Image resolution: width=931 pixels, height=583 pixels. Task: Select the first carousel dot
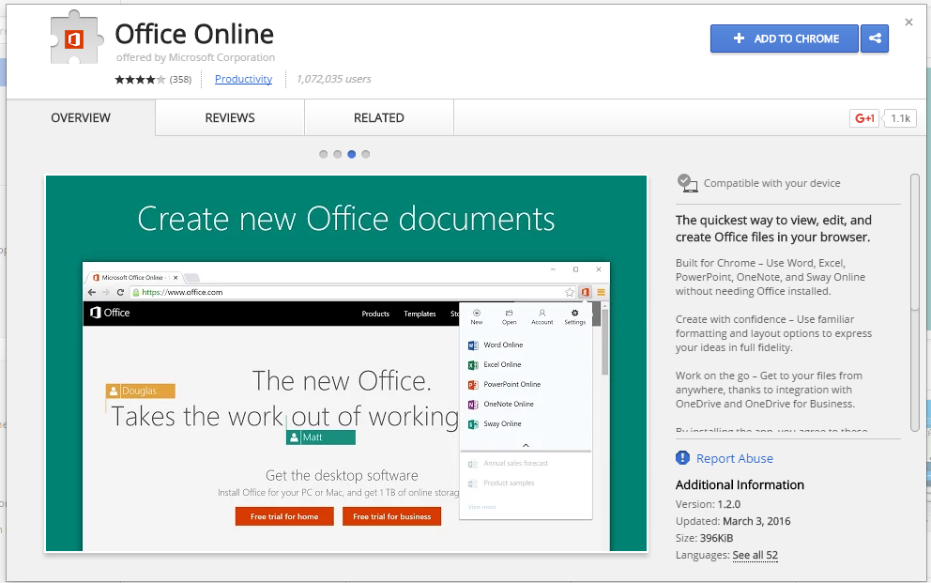pyautogui.click(x=323, y=154)
